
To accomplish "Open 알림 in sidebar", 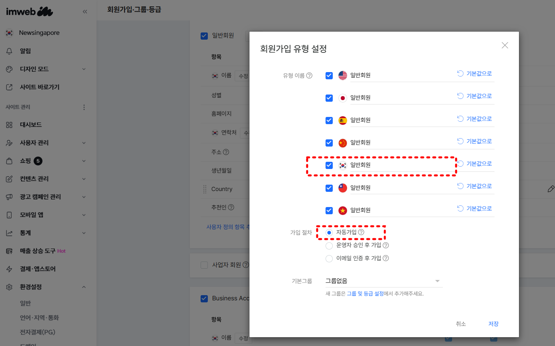I will tap(25, 51).
